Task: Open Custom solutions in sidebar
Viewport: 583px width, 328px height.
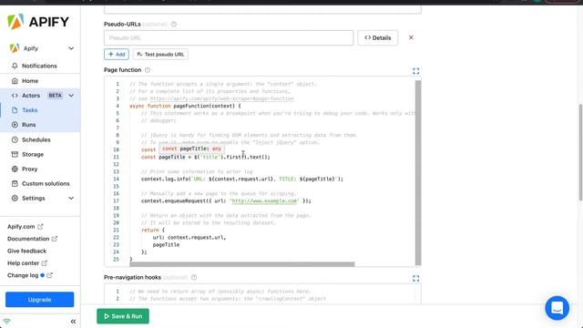Action: [x=46, y=184]
